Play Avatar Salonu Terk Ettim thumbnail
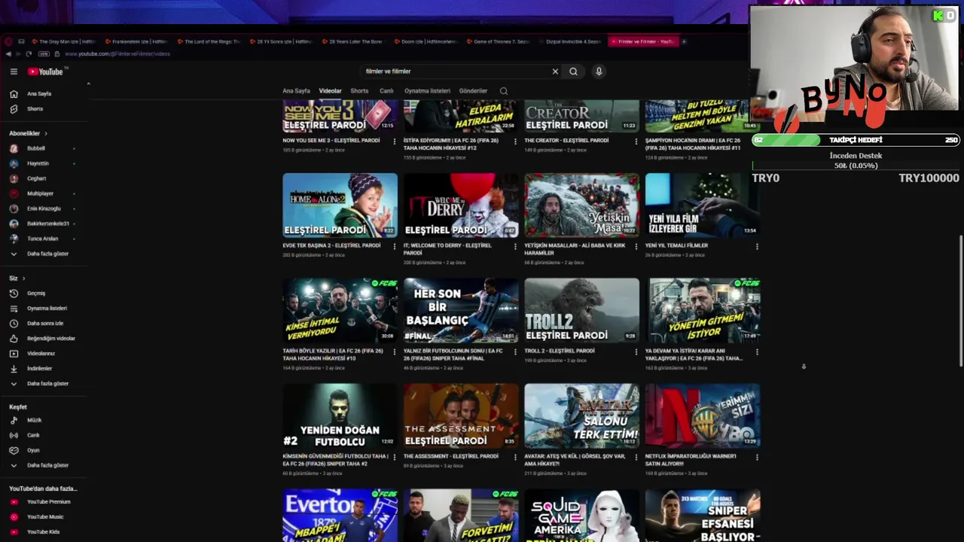Screen dimensions: 964x542 581,416
